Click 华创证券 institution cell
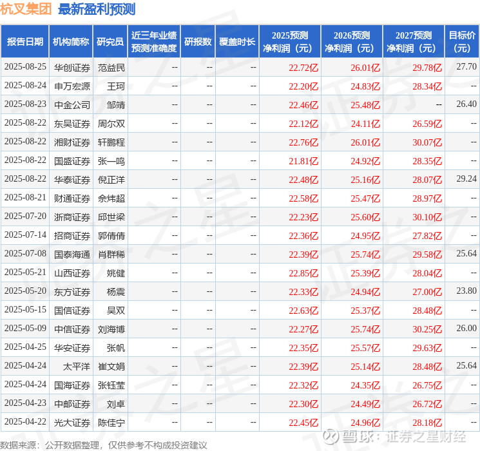Image resolution: width=480 pixels, height=451 pixels. [x=72, y=68]
